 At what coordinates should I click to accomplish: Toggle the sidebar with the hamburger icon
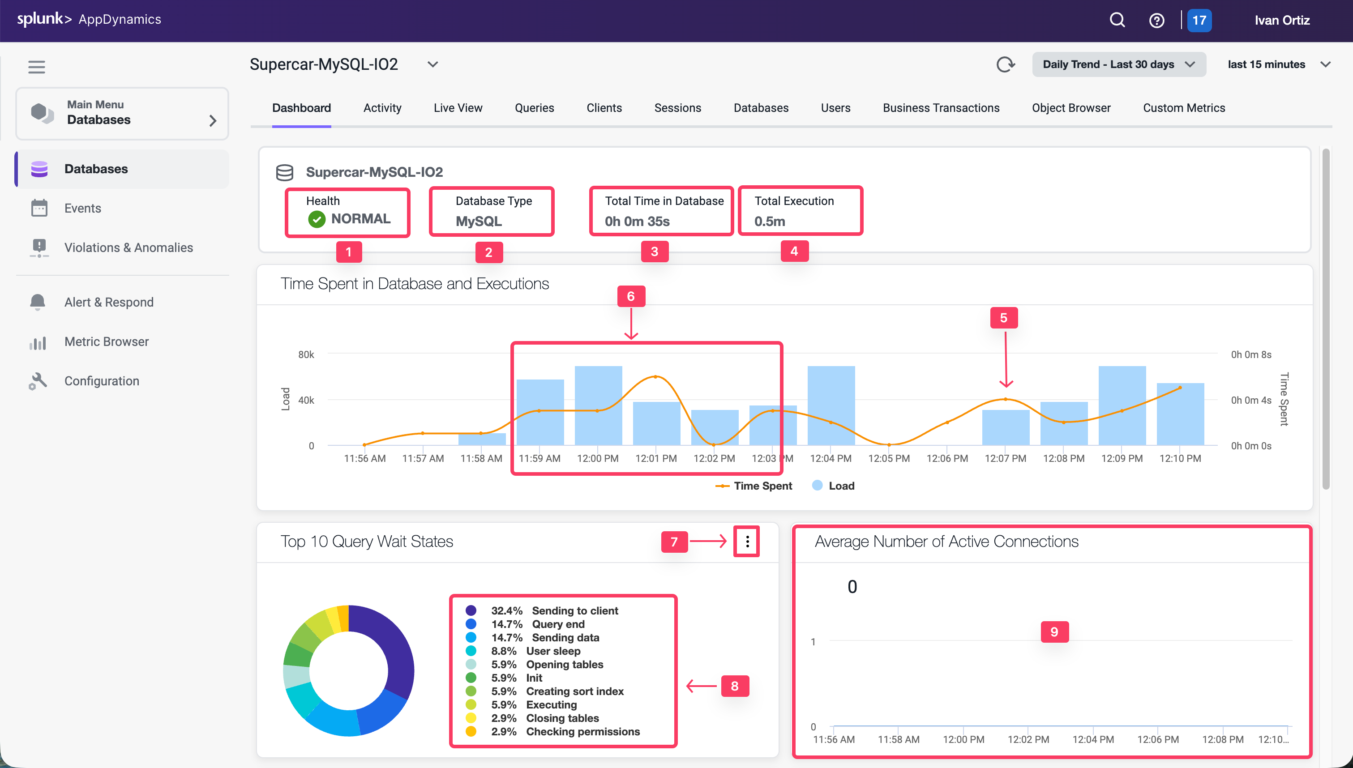36,66
